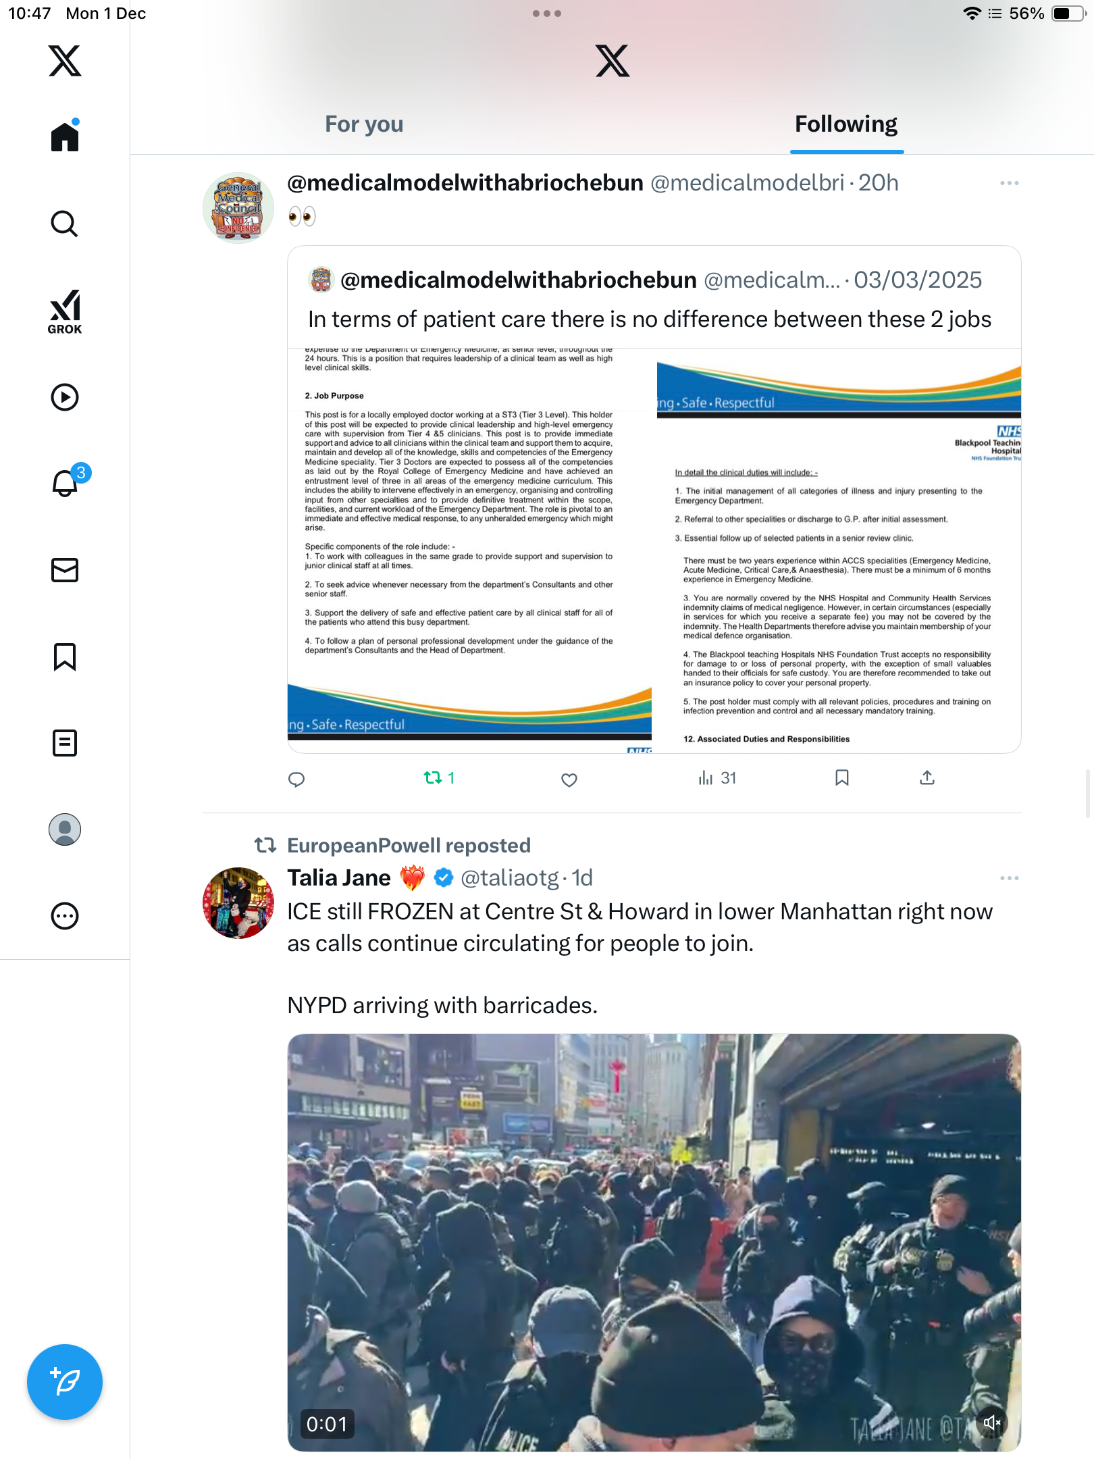Undo repost on the medicalmodel post

[x=439, y=778]
